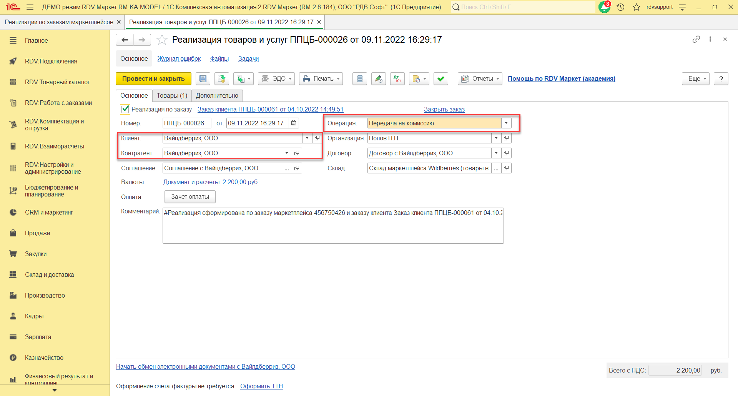
Task: Click the calendar picker next to date field
Action: pyautogui.click(x=294, y=123)
